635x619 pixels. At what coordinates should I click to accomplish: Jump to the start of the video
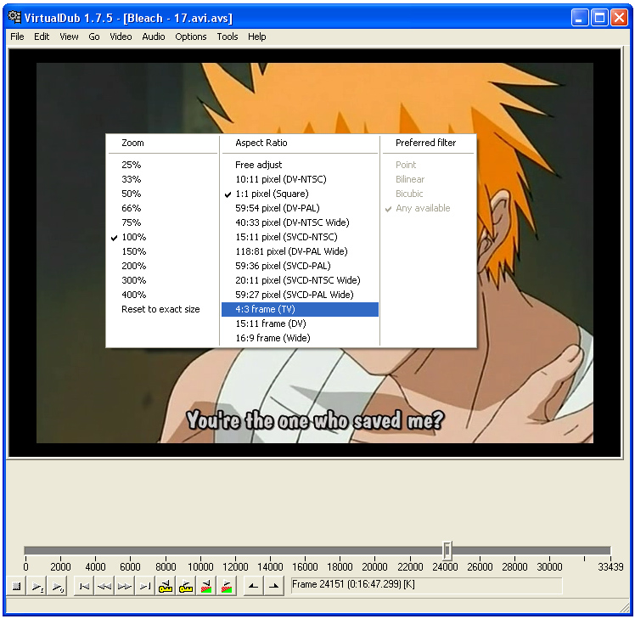[84, 586]
